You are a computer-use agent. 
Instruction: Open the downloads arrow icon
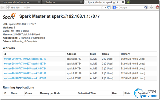click(x=151, y=7)
